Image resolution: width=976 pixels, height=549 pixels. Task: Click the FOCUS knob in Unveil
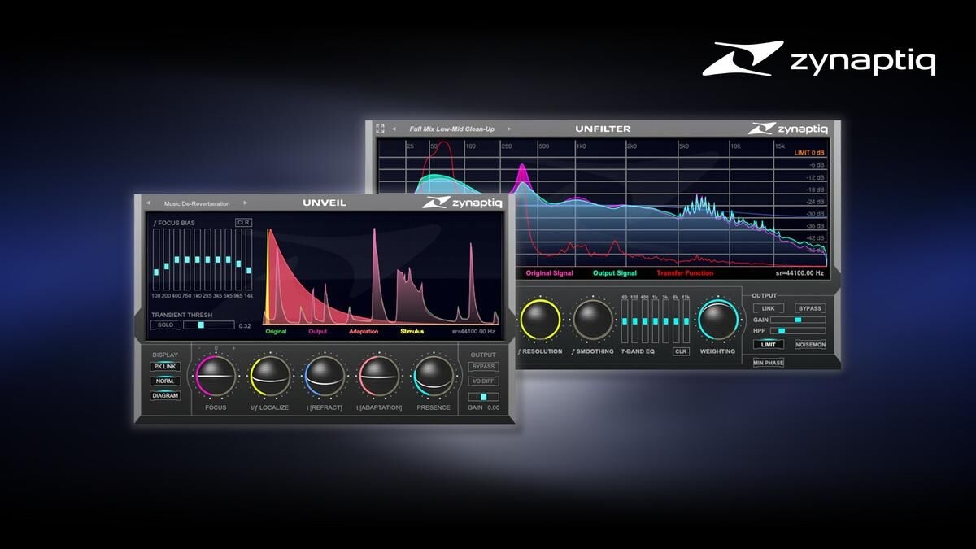tap(216, 376)
